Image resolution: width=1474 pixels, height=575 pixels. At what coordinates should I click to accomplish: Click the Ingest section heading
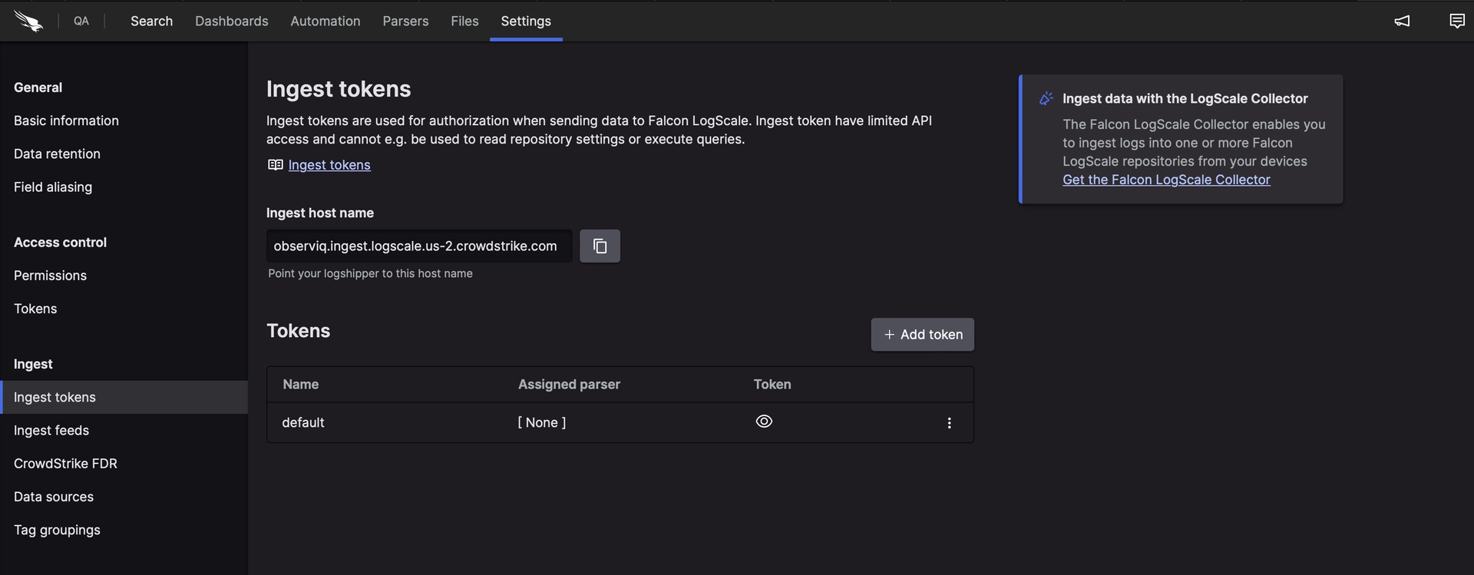pyautogui.click(x=33, y=364)
